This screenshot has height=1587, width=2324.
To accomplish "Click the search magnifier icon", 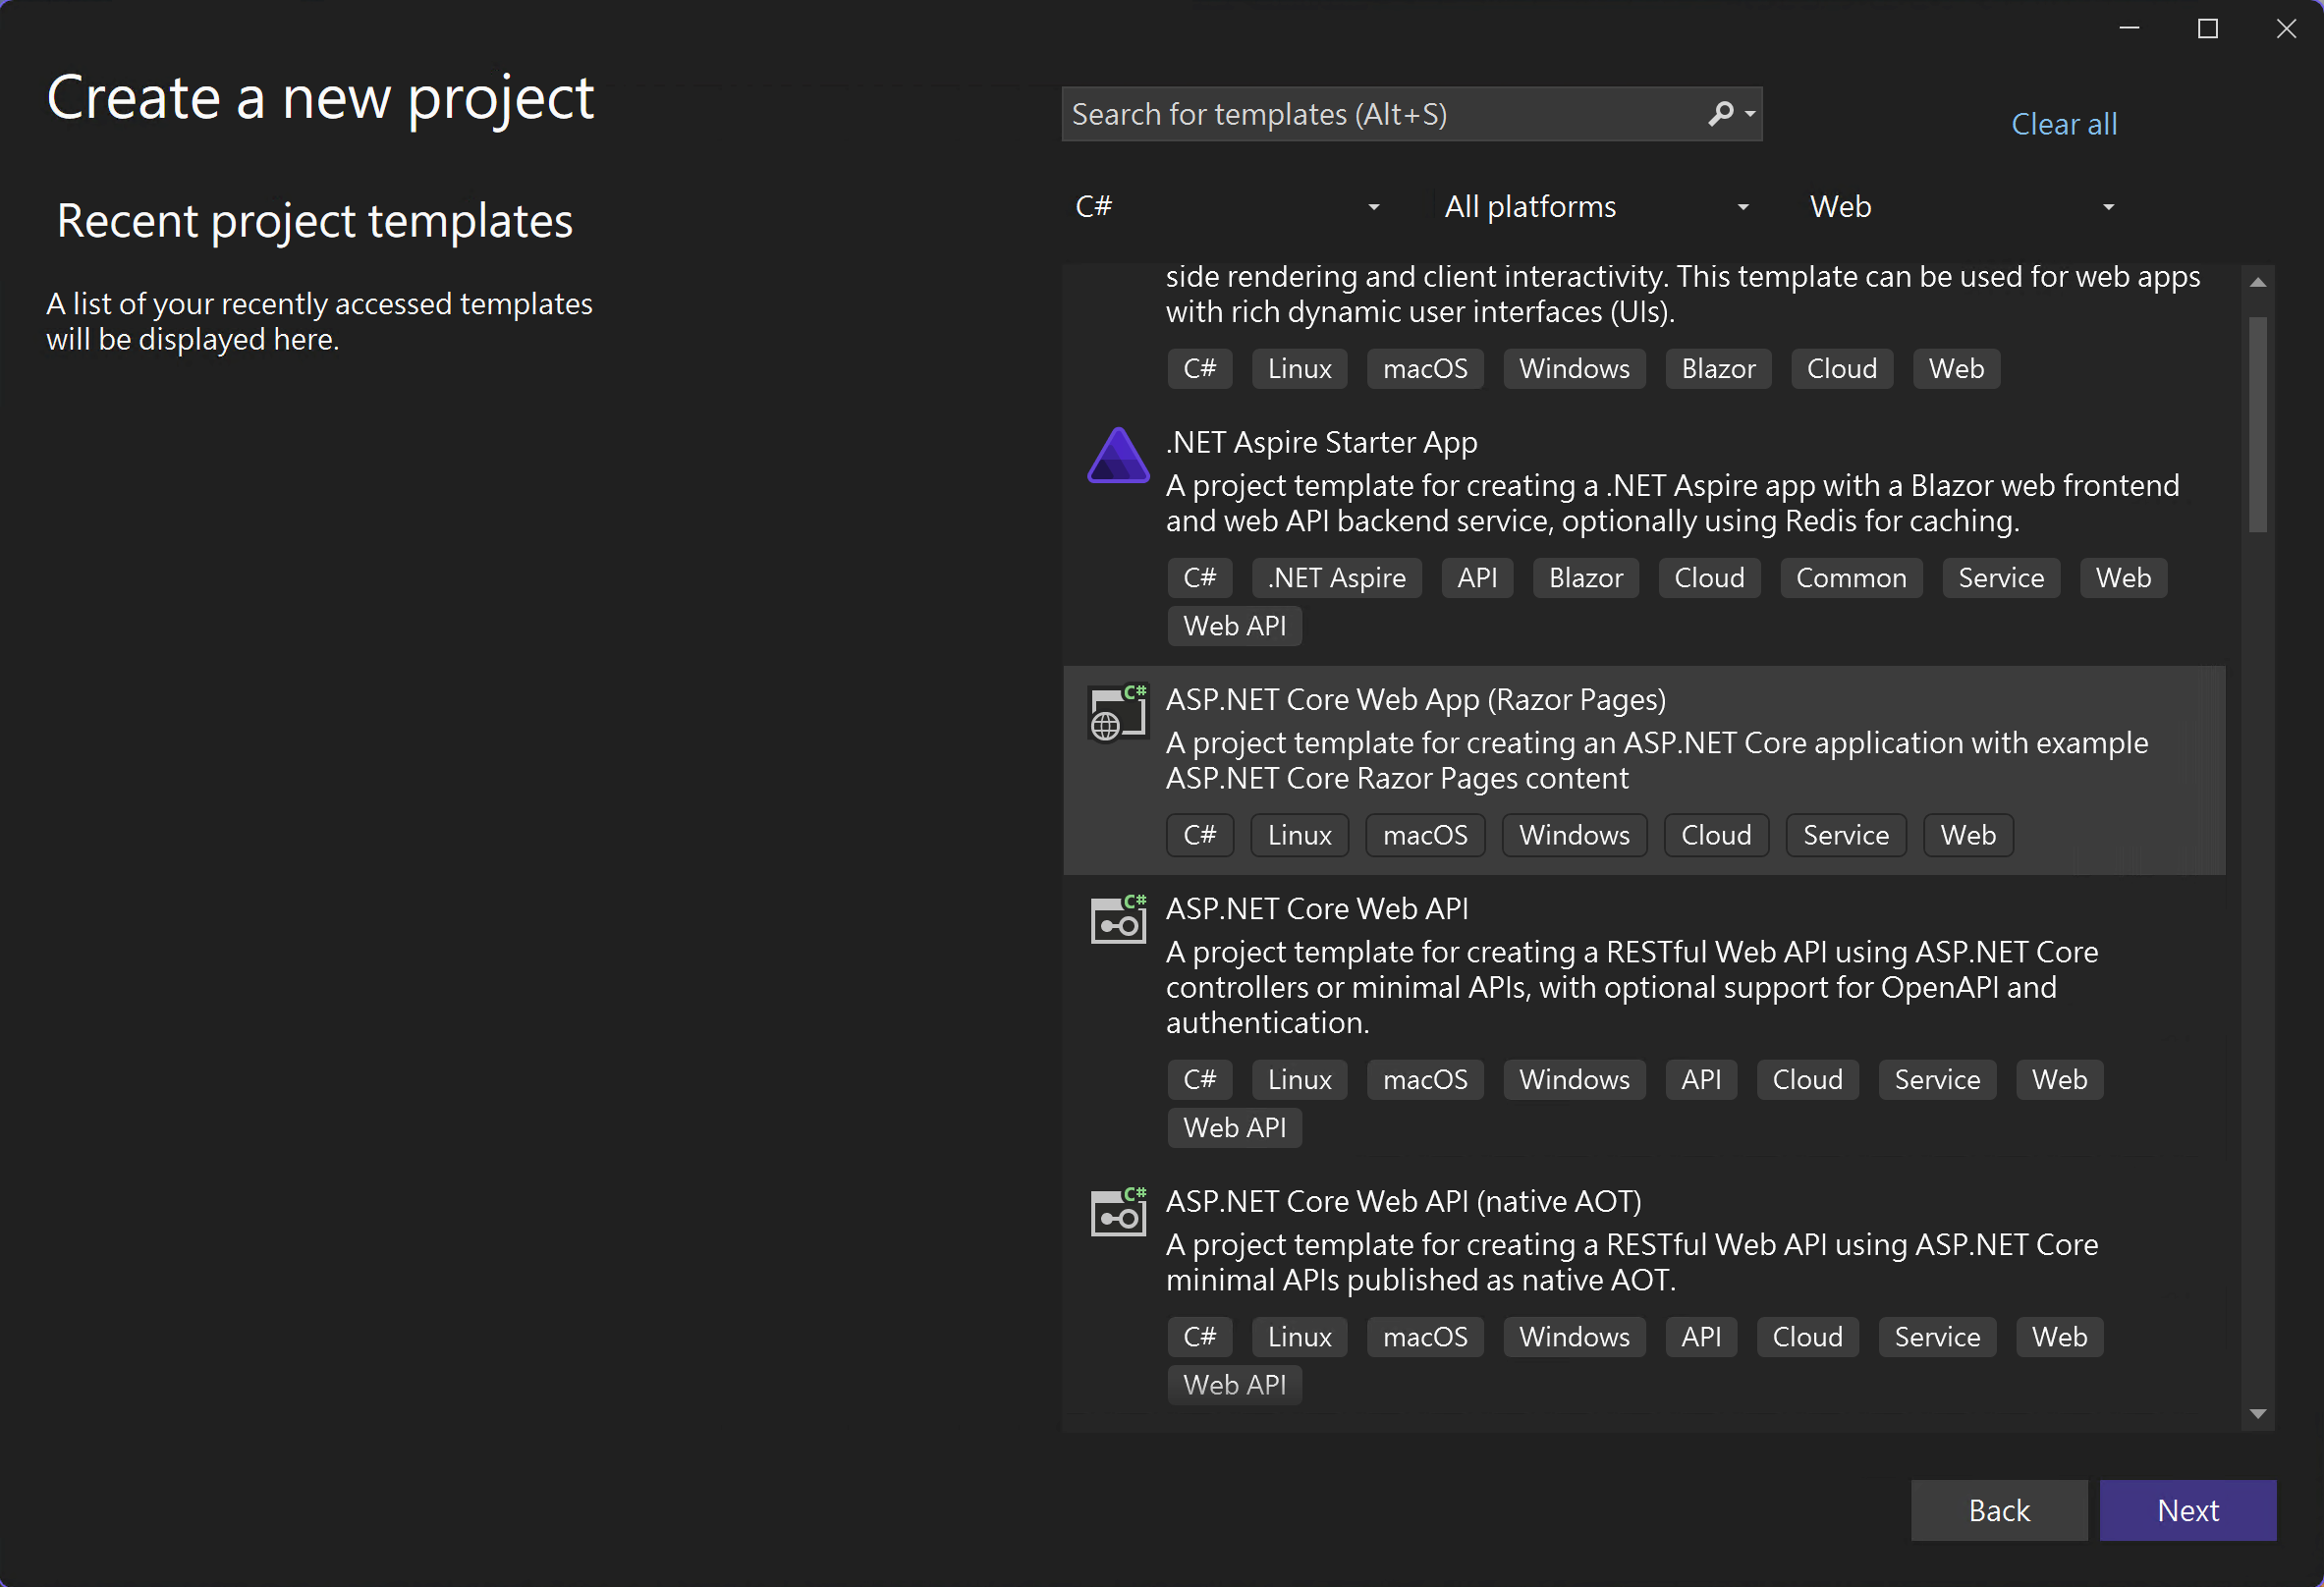I will tap(1720, 114).
